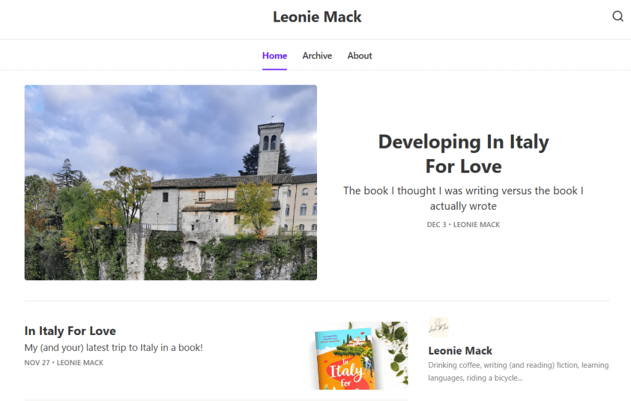The width and height of the screenshot is (631, 401).
Task: Click the horizontal divider below the featured post
Action: [317, 301]
